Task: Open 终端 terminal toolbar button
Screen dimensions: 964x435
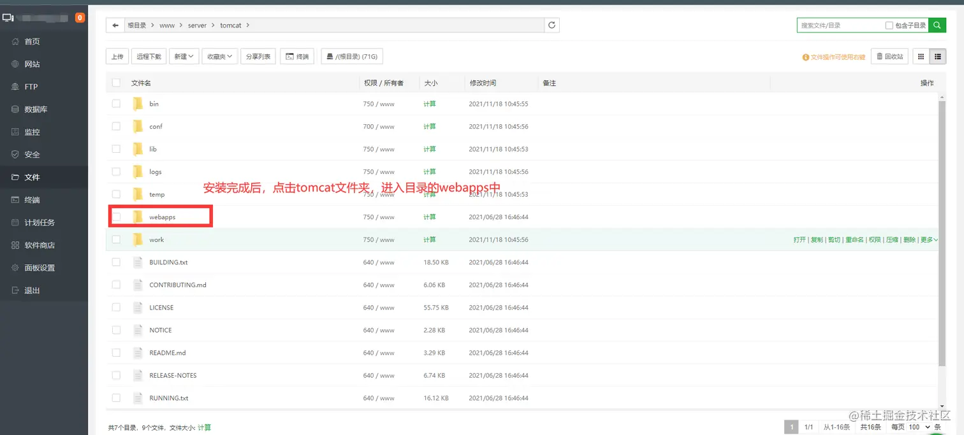Action: (x=297, y=57)
